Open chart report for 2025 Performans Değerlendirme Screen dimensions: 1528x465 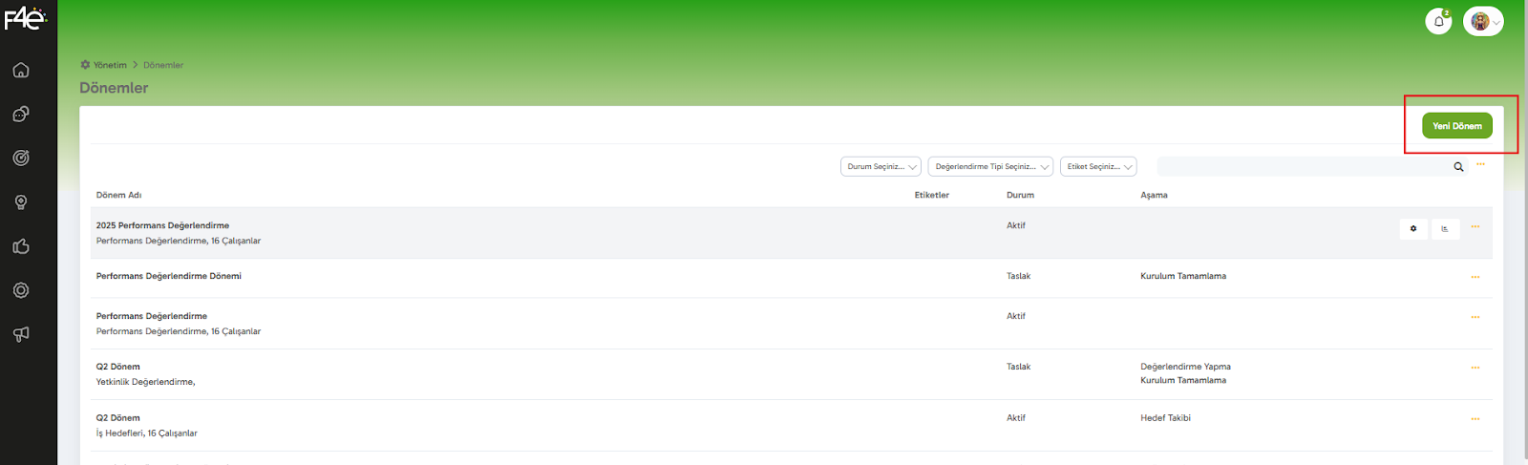click(x=1445, y=229)
